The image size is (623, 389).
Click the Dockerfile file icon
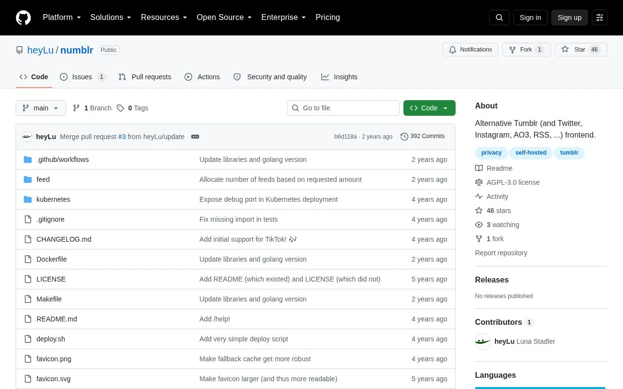pyautogui.click(x=28, y=259)
